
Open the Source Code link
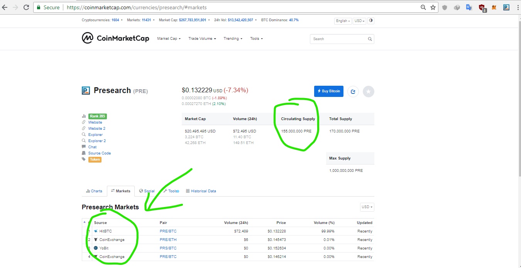coord(99,153)
